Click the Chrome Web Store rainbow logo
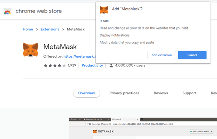 pos(7,11)
